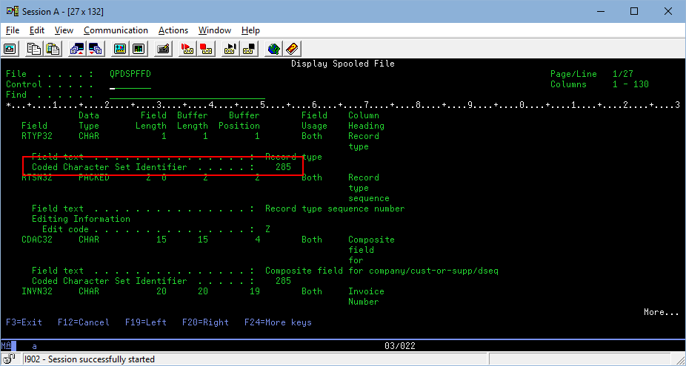686x366 pixels.
Task: Click the Control input field
Action: (x=130, y=85)
